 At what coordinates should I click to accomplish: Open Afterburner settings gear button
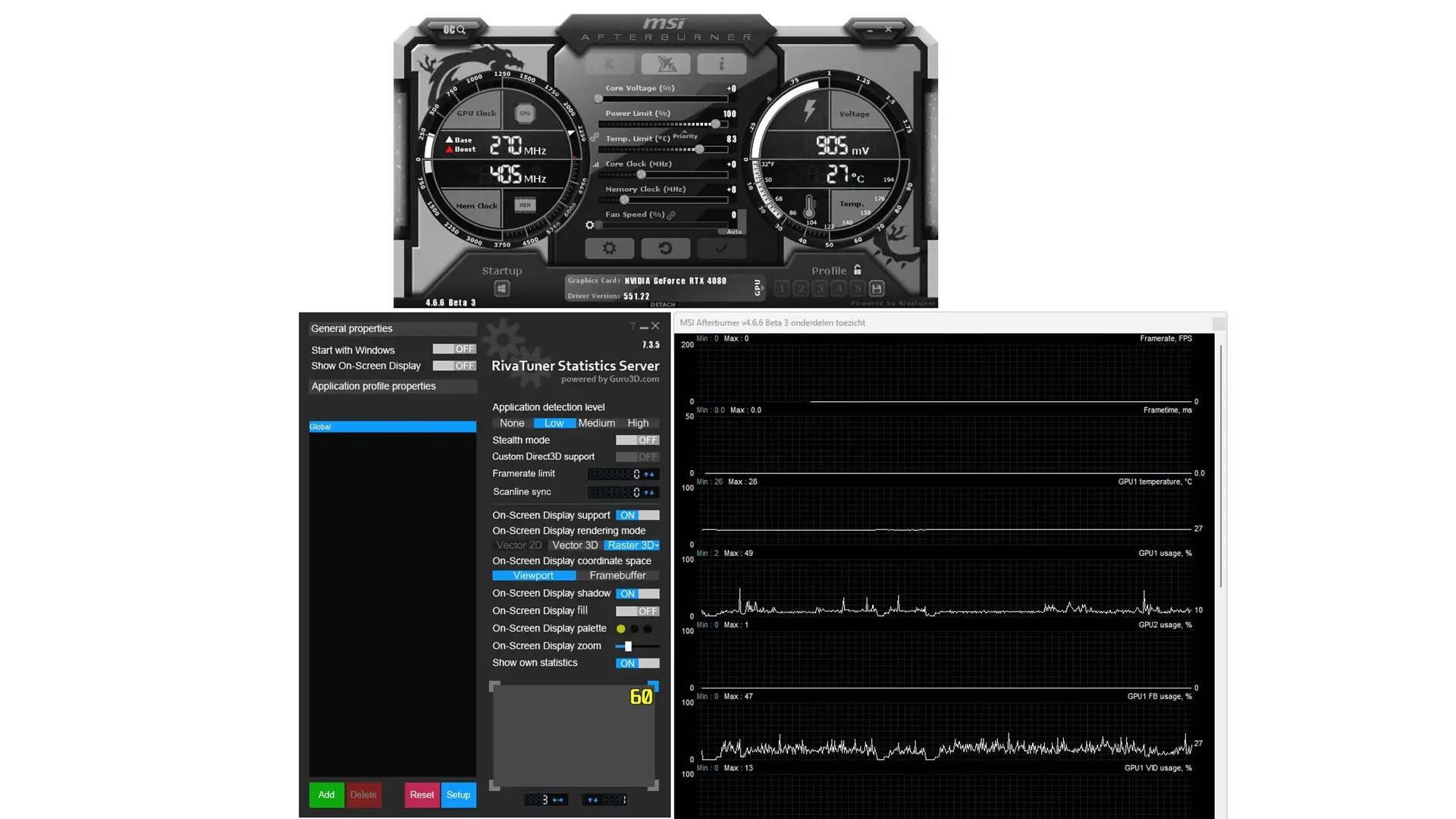pos(609,248)
